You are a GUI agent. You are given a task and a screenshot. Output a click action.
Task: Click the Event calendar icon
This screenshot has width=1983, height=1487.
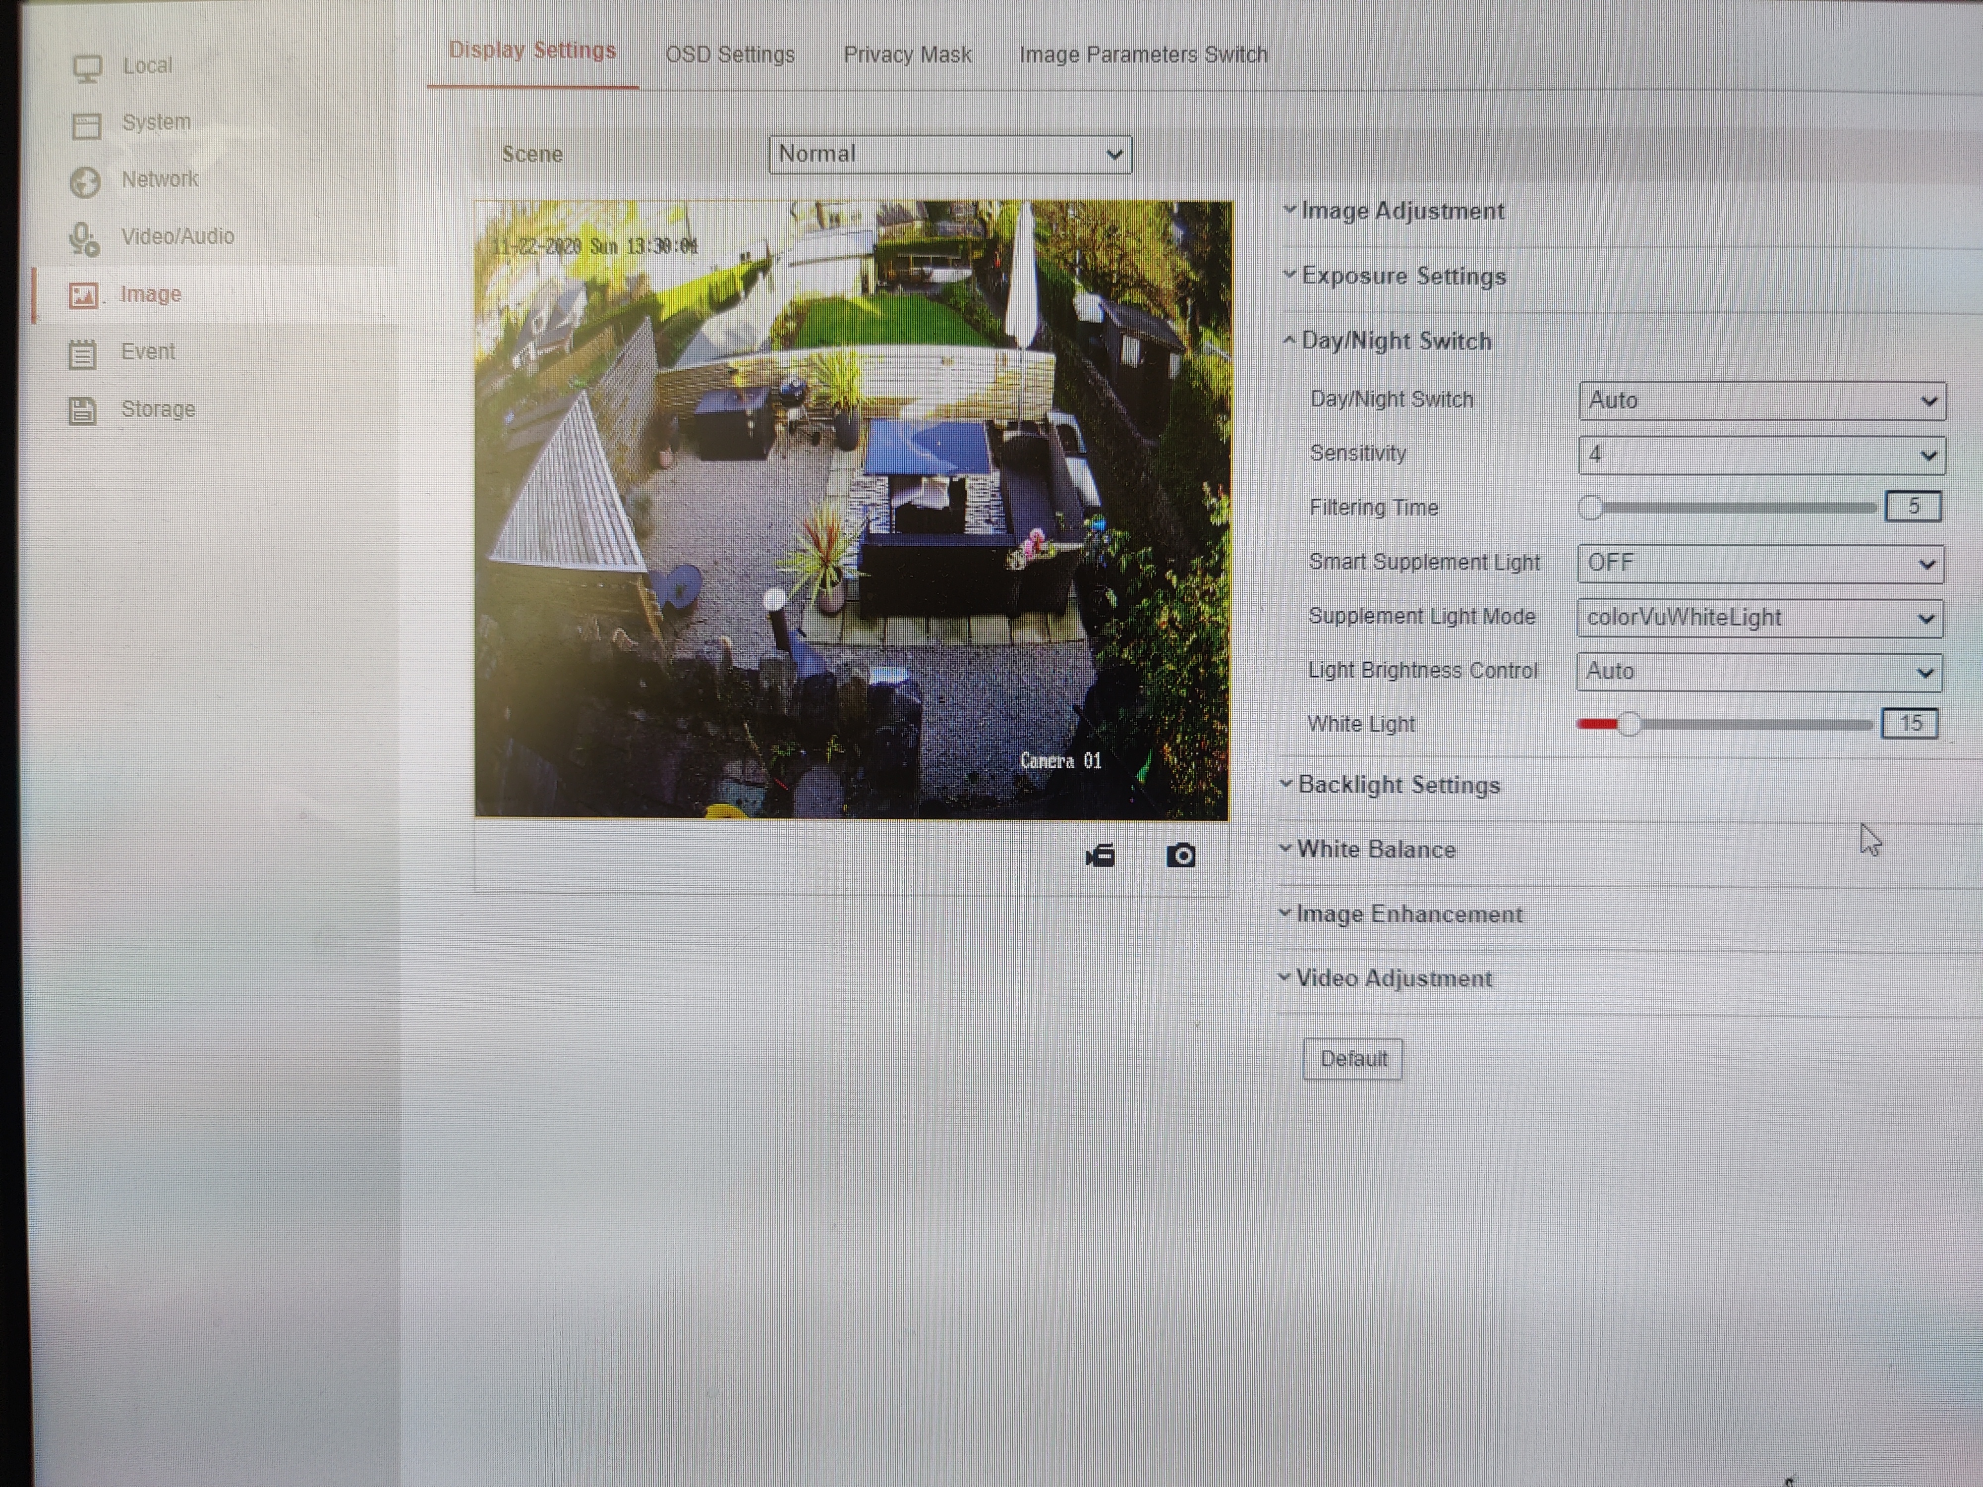(82, 354)
